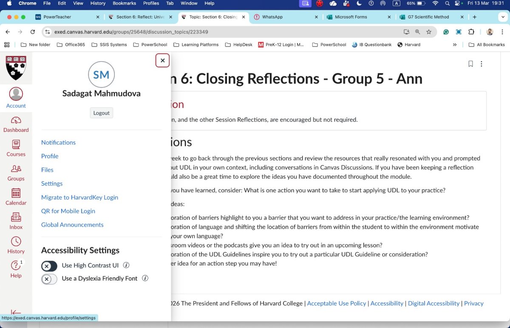Open the Canvas Account menu icon

pos(16,98)
